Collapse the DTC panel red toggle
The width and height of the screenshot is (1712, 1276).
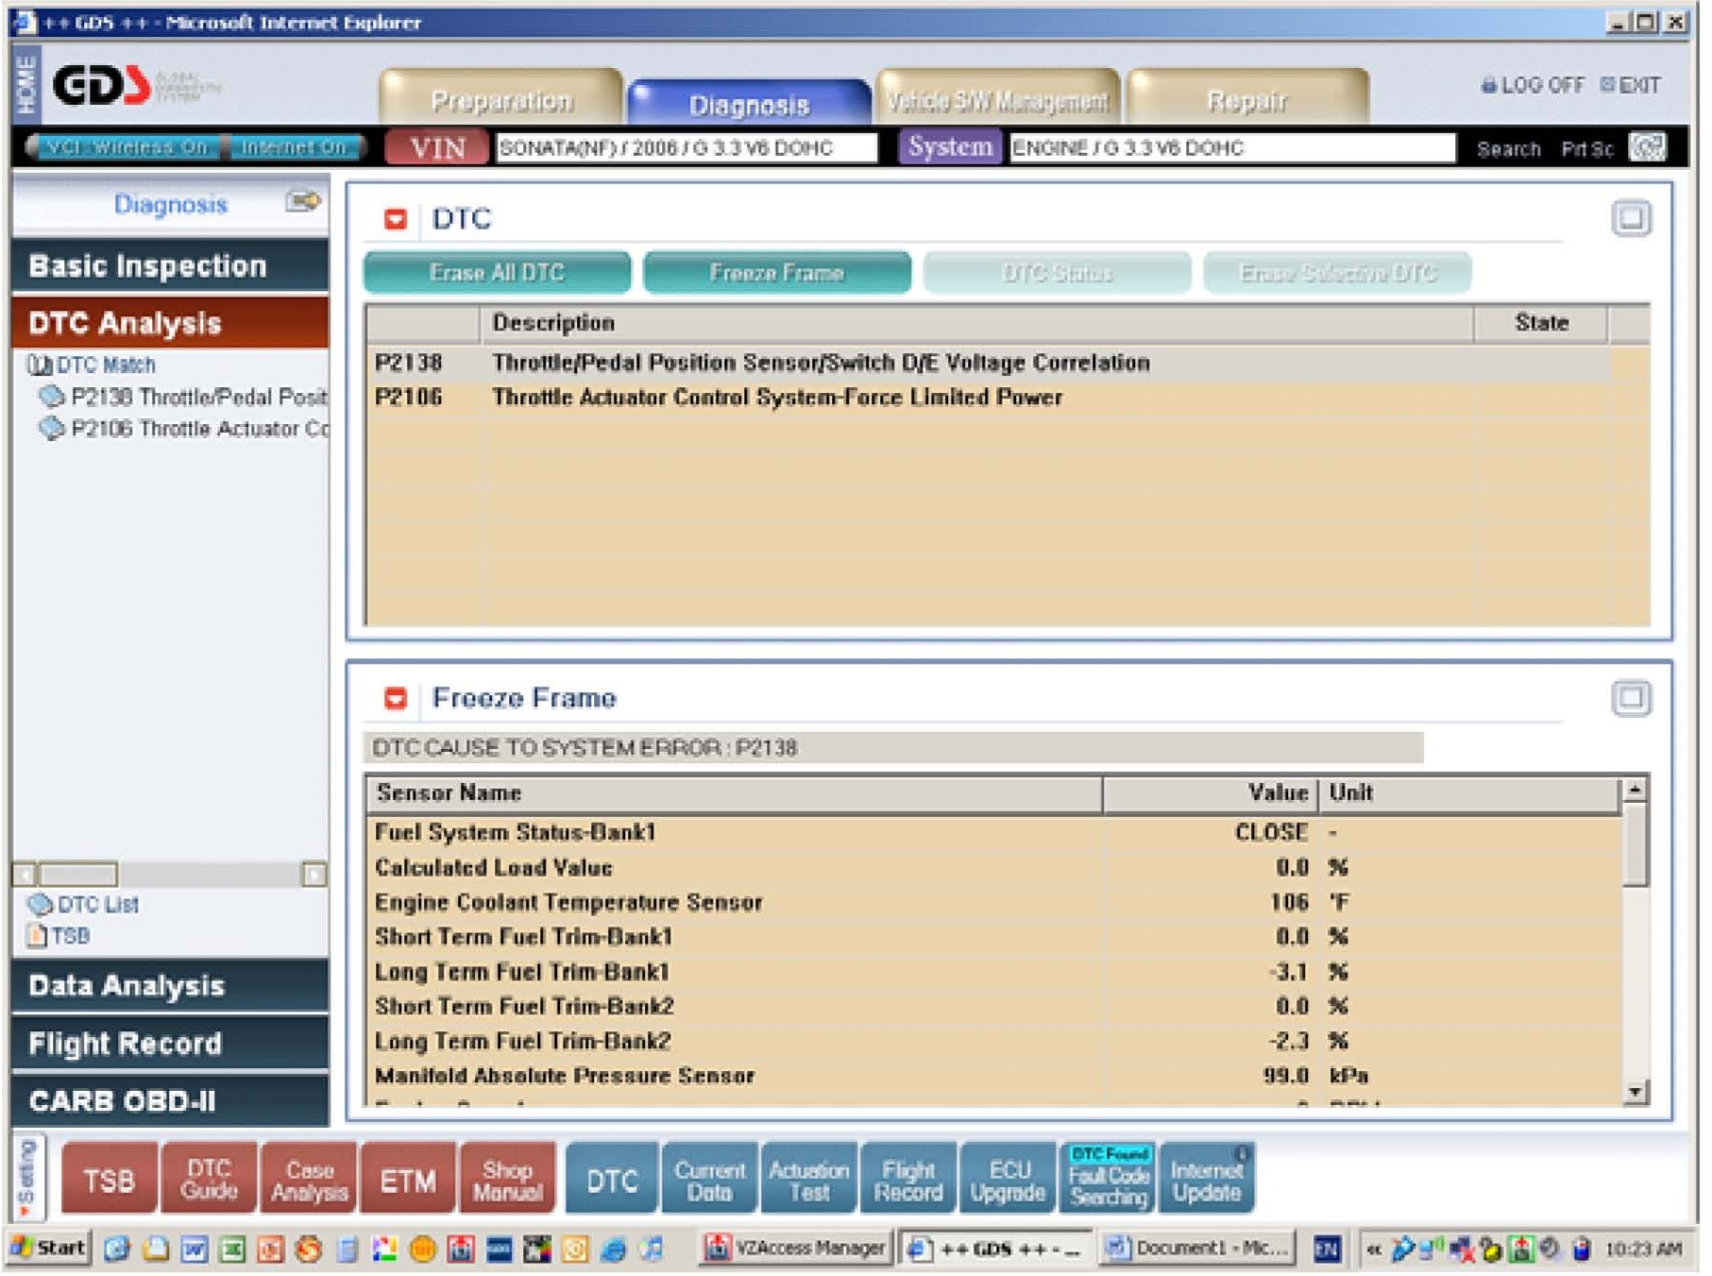pyautogui.click(x=396, y=220)
